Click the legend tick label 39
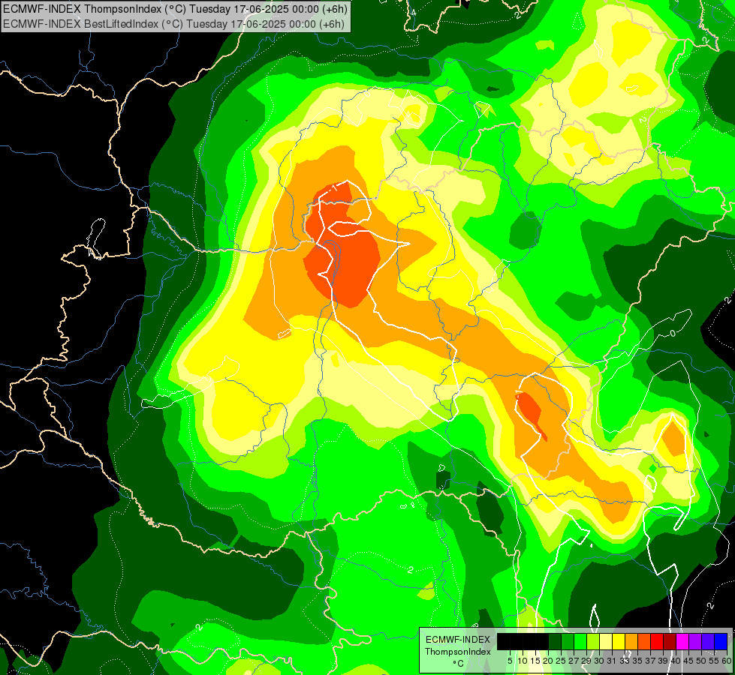 click(x=663, y=661)
